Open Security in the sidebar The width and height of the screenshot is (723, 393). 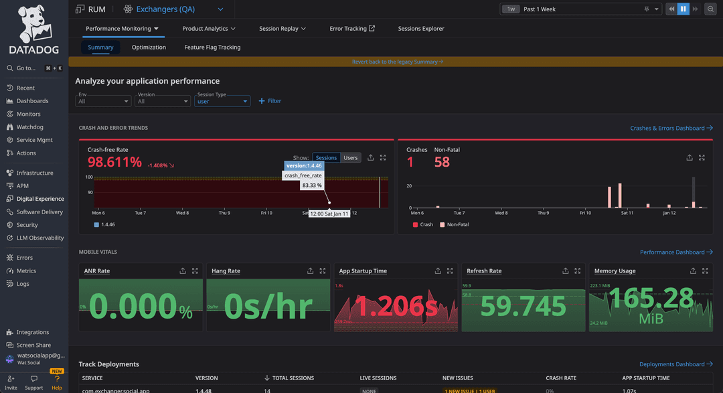point(27,225)
